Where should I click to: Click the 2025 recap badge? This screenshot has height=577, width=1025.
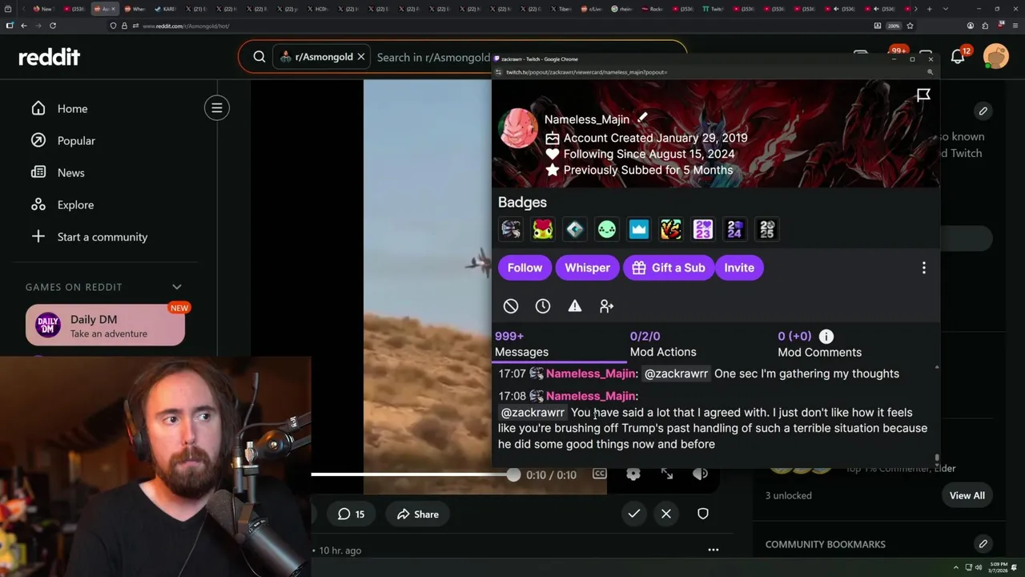tap(767, 230)
